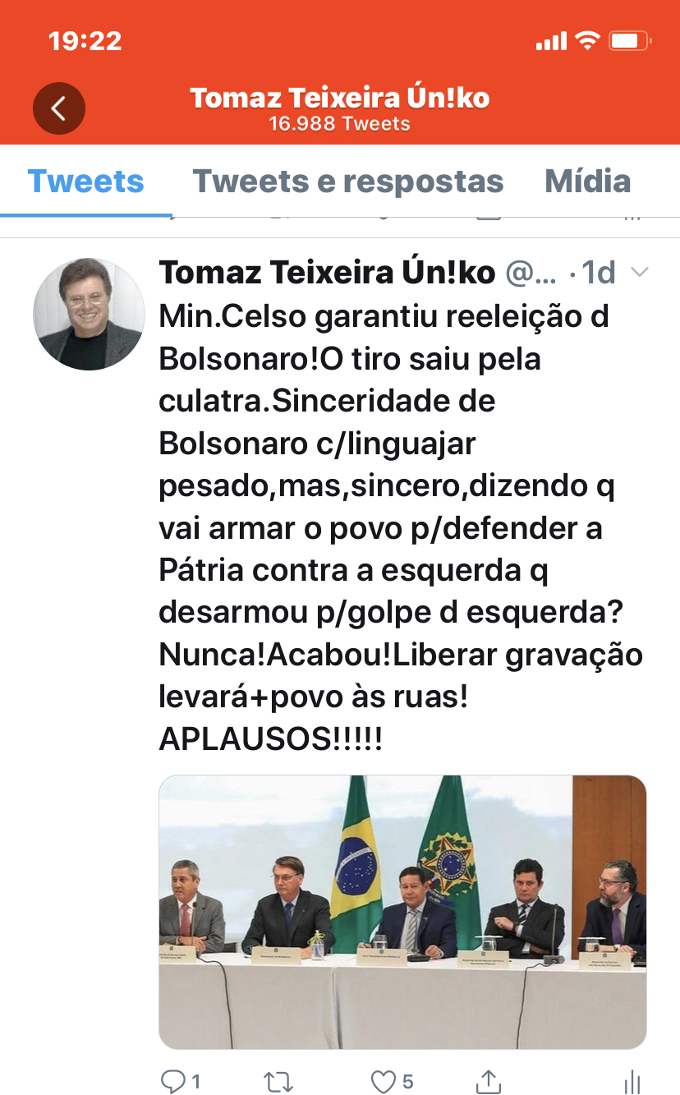Tap the Wi-Fi icon in the status bar
The width and height of the screenshot is (680, 1095).
[x=588, y=41]
